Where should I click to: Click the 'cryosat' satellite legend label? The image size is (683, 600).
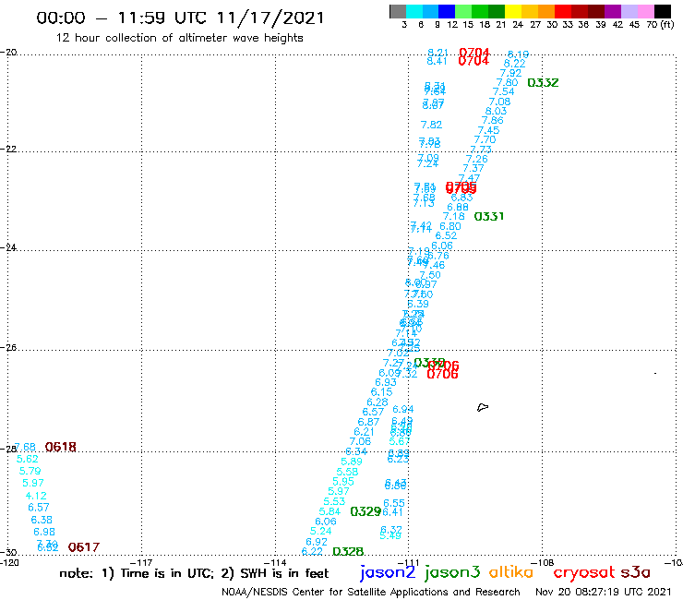point(584,572)
